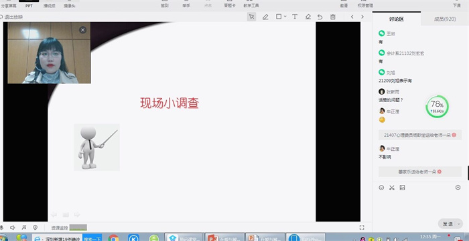This screenshot has height=241, width=469.
Task: Clear annotations with the trash icon
Action: [x=332, y=17]
